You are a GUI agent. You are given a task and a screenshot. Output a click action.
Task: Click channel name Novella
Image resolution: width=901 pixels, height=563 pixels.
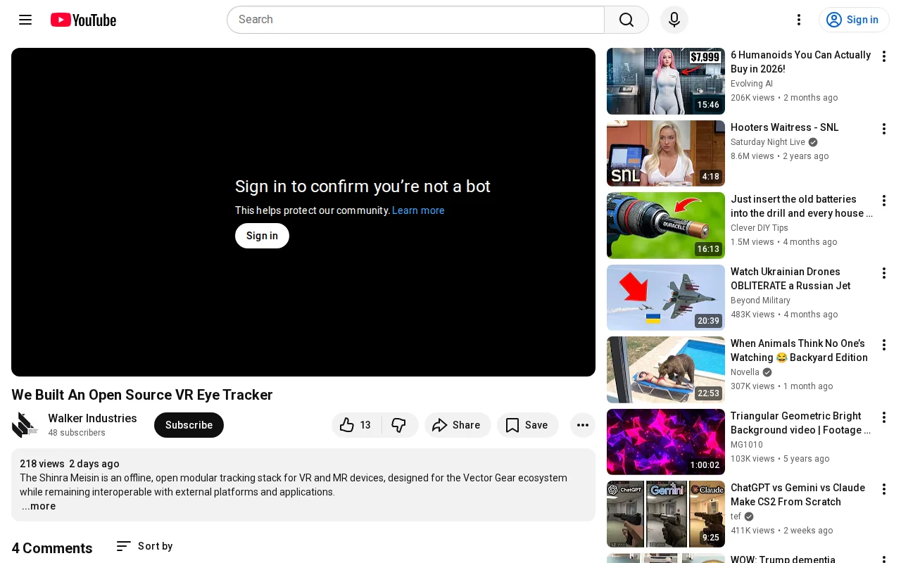(x=745, y=372)
